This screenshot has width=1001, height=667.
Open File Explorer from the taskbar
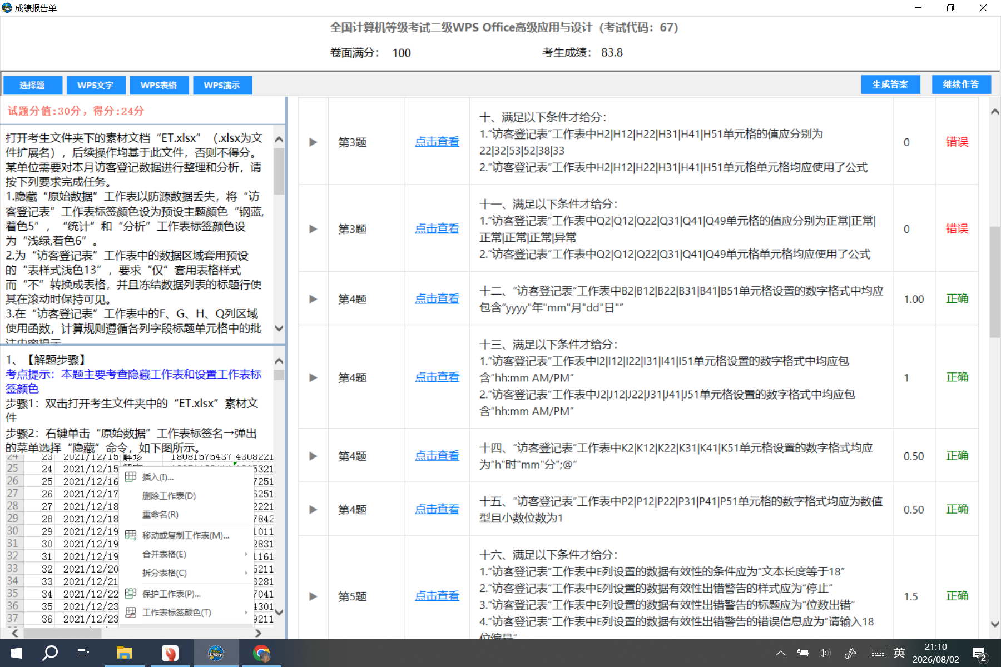[124, 653]
